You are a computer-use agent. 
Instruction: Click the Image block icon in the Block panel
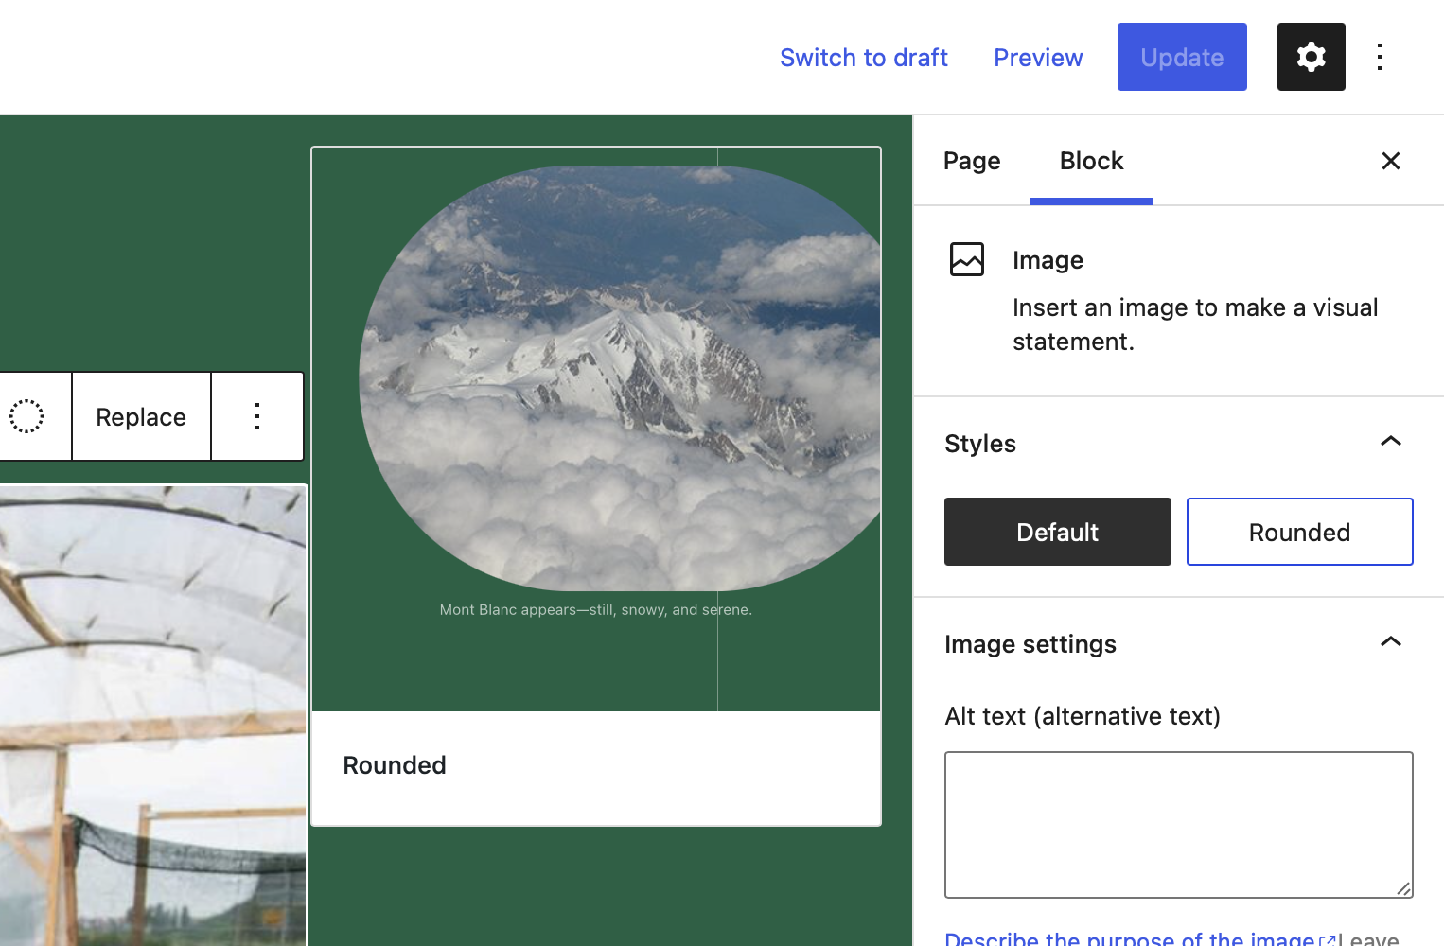pos(966,259)
